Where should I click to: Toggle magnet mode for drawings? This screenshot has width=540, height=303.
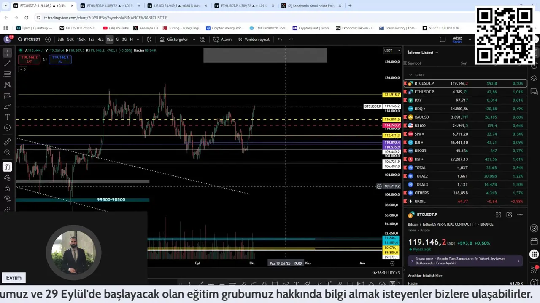click(7, 167)
